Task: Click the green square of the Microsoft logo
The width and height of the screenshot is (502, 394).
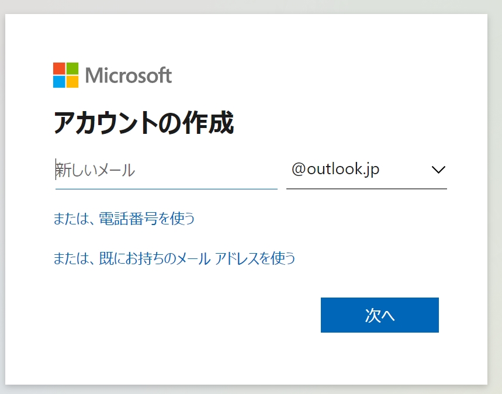Action: (72, 68)
